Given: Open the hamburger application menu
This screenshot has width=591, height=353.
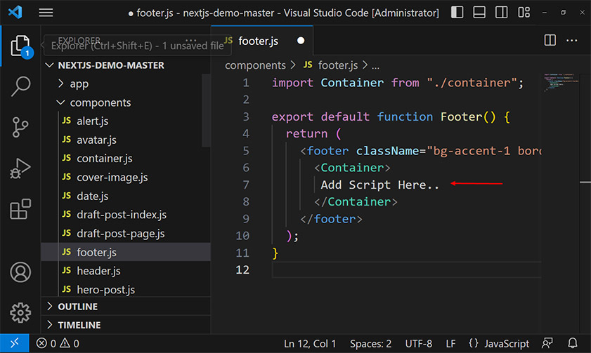Looking at the screenshot, I should pyautogui.click(x=46, y=13).
